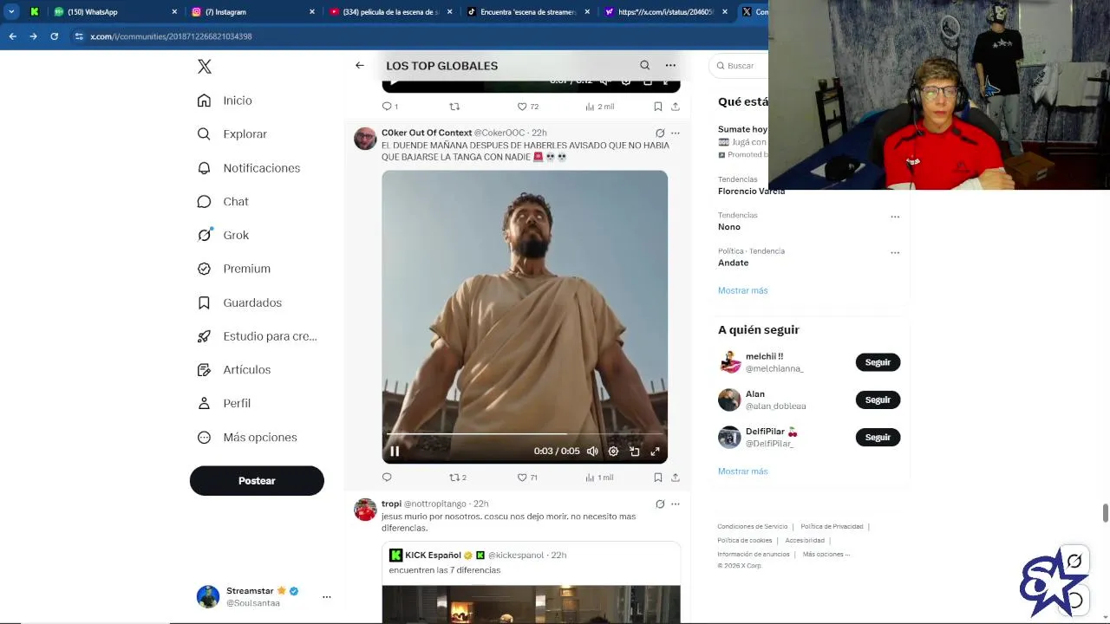Open Grok from the sidebar
Screen dimensions: 1110x624
coord(223,235)
